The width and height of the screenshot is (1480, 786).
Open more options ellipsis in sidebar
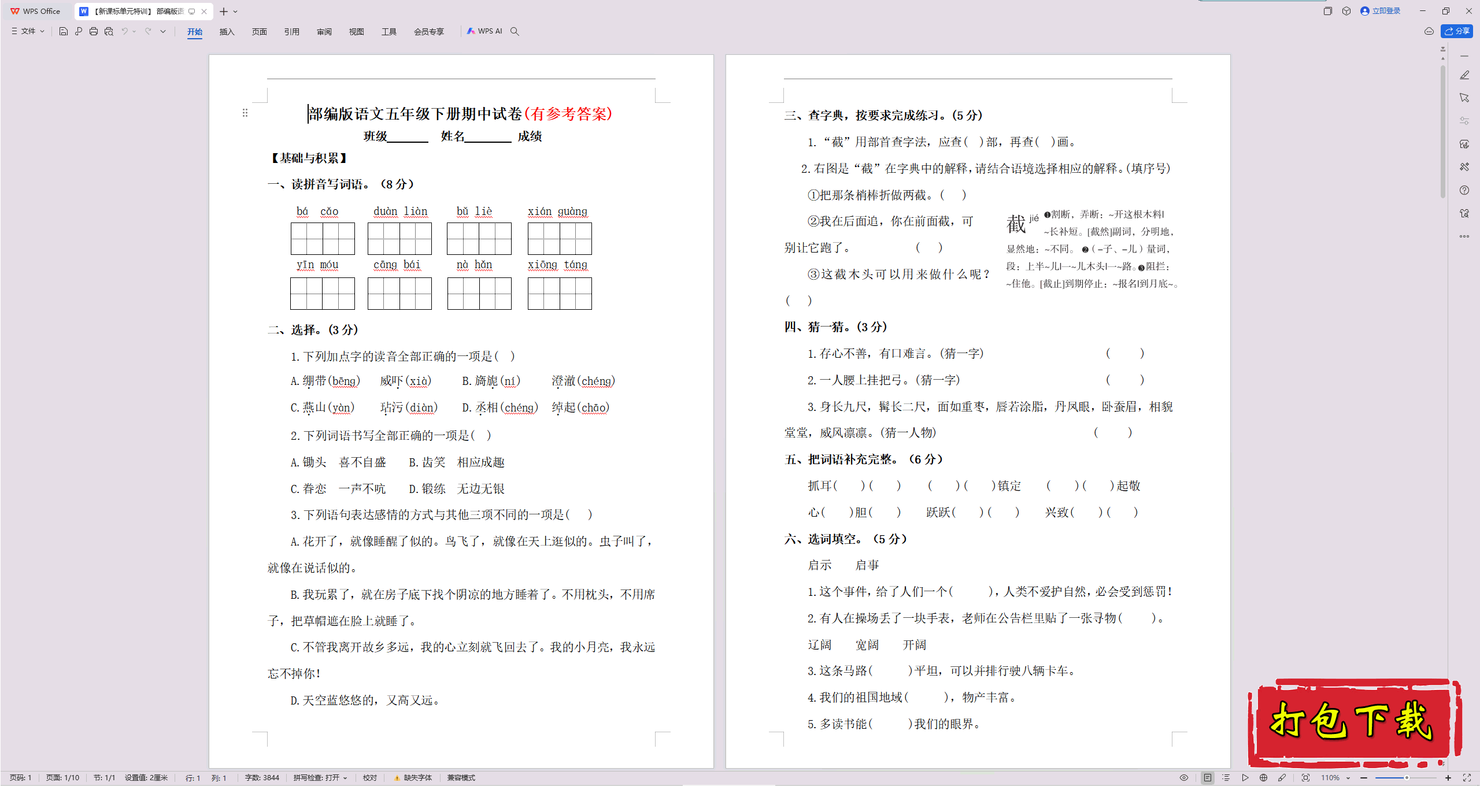pos(1464,236)
